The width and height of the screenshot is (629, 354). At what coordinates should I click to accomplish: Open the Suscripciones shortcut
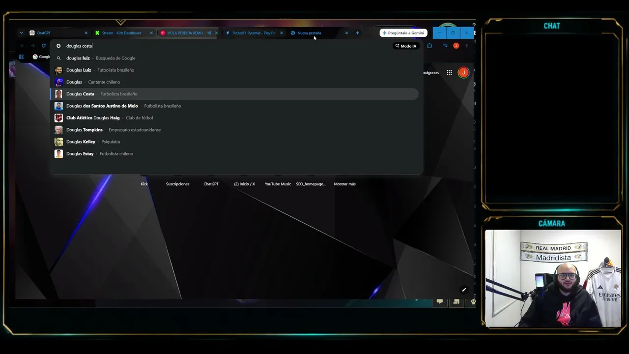coord(177,184)
